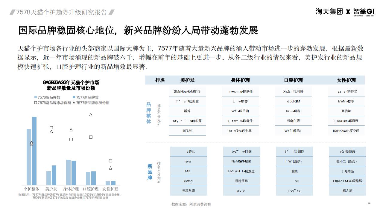Click the 美不二（医药）cell

[x=347, y=161]
